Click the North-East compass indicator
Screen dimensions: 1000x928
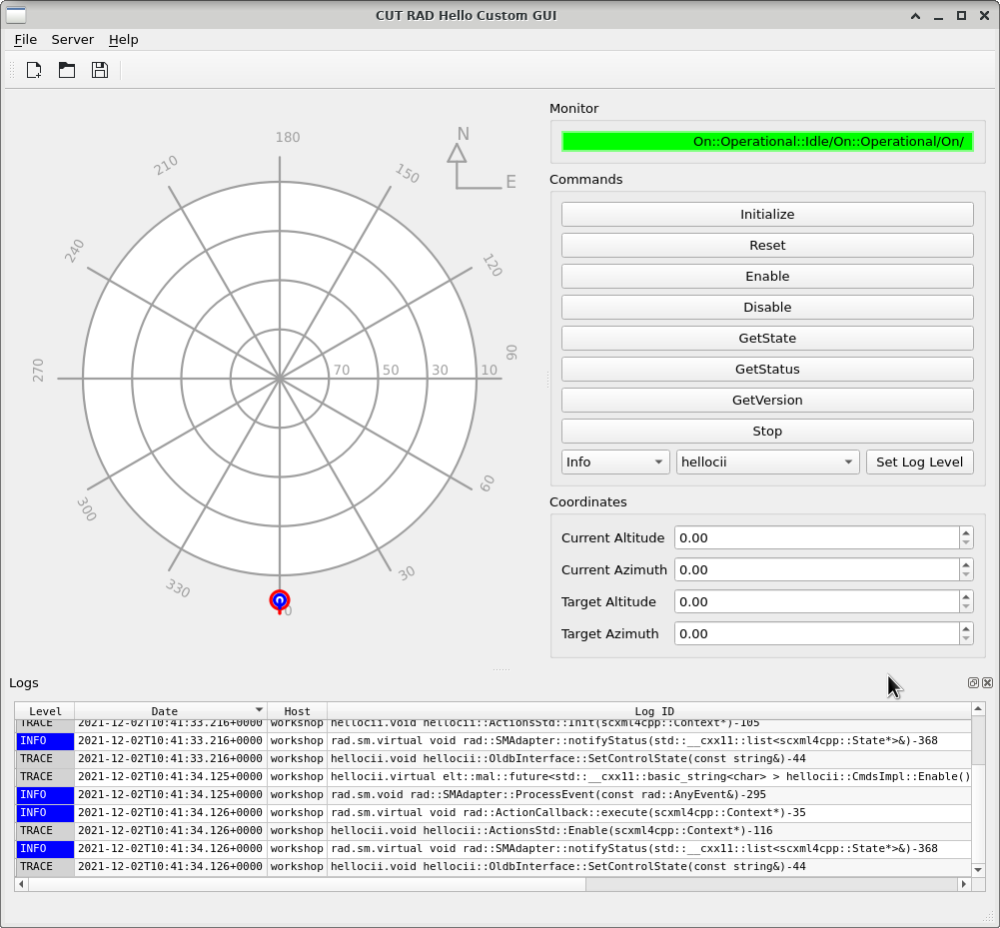[478, 160]
